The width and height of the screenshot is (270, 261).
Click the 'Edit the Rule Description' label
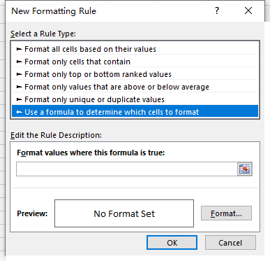coord(56,135)
